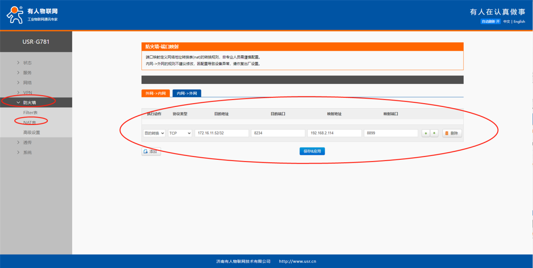Viewport: 533px width, 268px height.
Task: Click the move rule down arrow icon
Action: [x=434, y=133]
